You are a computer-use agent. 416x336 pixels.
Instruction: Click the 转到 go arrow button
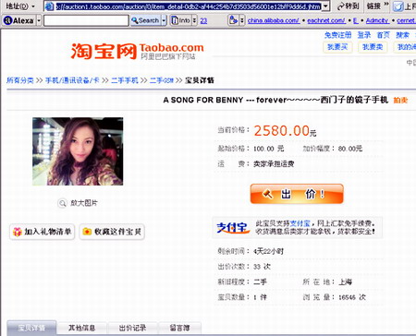click(x=349, y=6)
